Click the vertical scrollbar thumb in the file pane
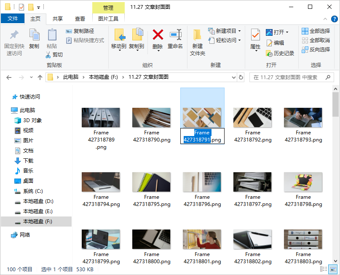The height and width of the screenshot is (275, 340). point(335,104)
